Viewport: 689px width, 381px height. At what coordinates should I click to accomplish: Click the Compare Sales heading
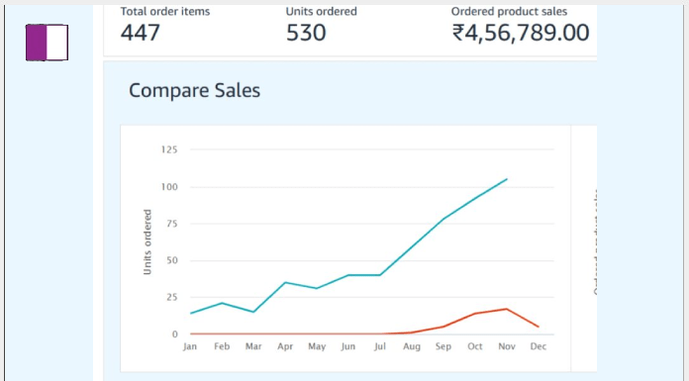coord(194,90)
